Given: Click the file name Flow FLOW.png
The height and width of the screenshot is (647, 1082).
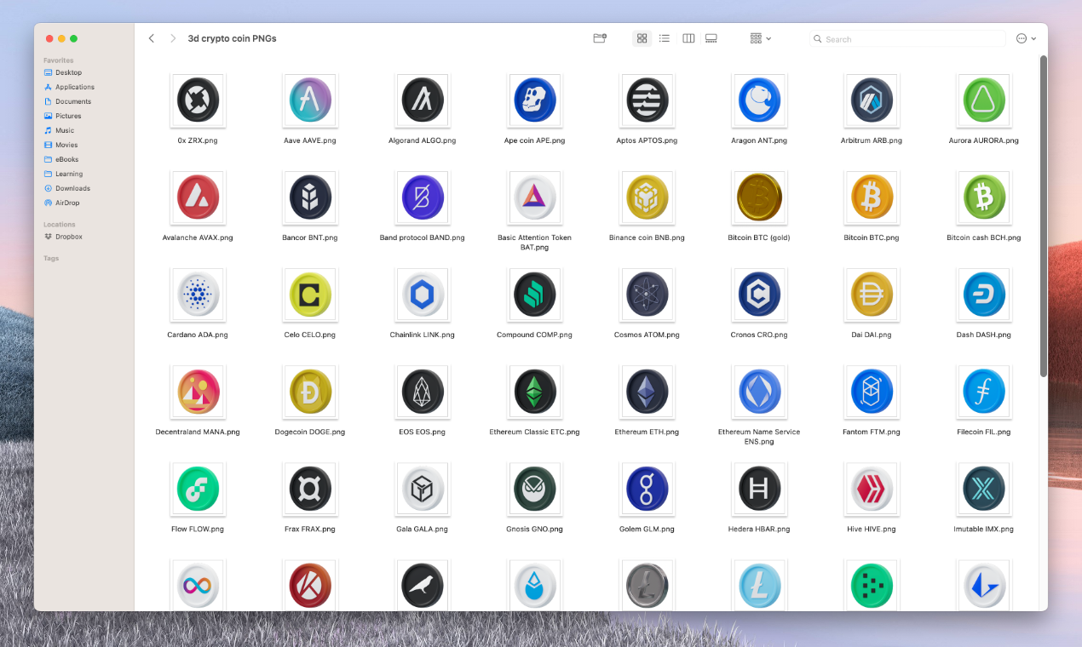Looking at the screenshot, I should tap(198, 529).
